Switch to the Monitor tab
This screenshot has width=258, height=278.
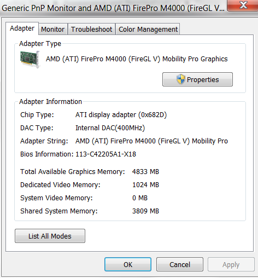tap(53, 29)
